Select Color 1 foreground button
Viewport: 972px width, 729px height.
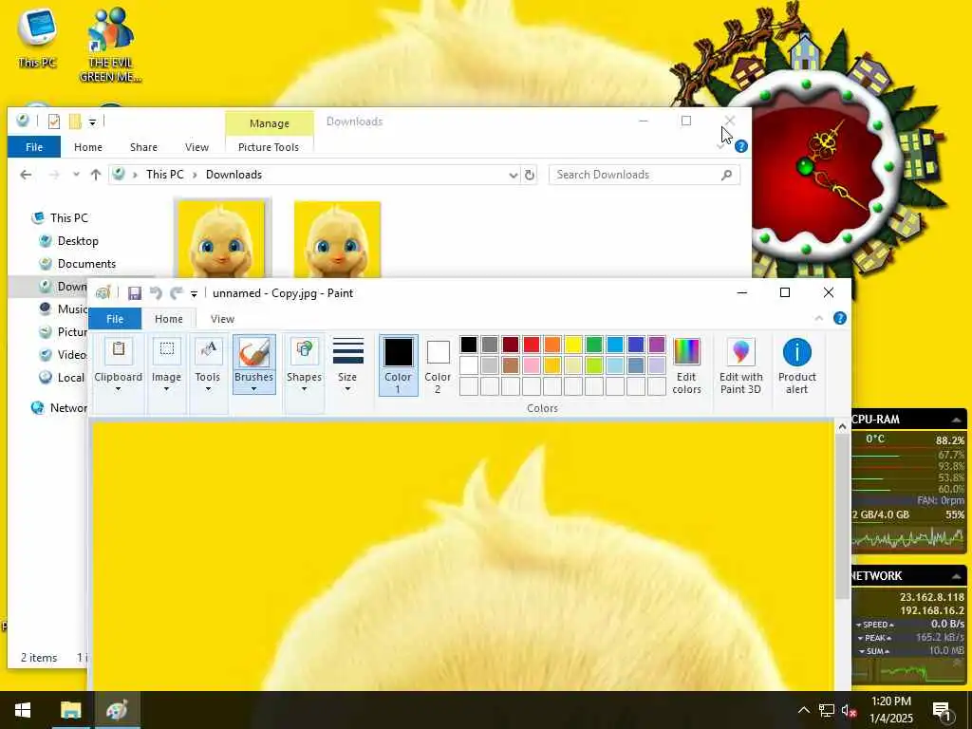tap(398, 365)
